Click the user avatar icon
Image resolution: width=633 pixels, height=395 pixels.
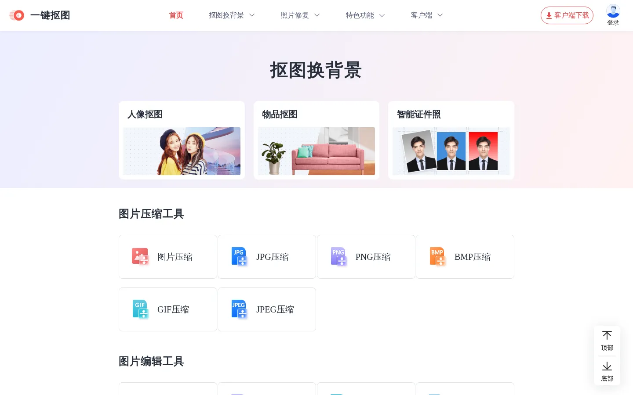point(613,11)
